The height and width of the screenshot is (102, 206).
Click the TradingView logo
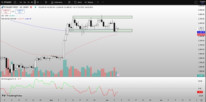tap(12, 96)
